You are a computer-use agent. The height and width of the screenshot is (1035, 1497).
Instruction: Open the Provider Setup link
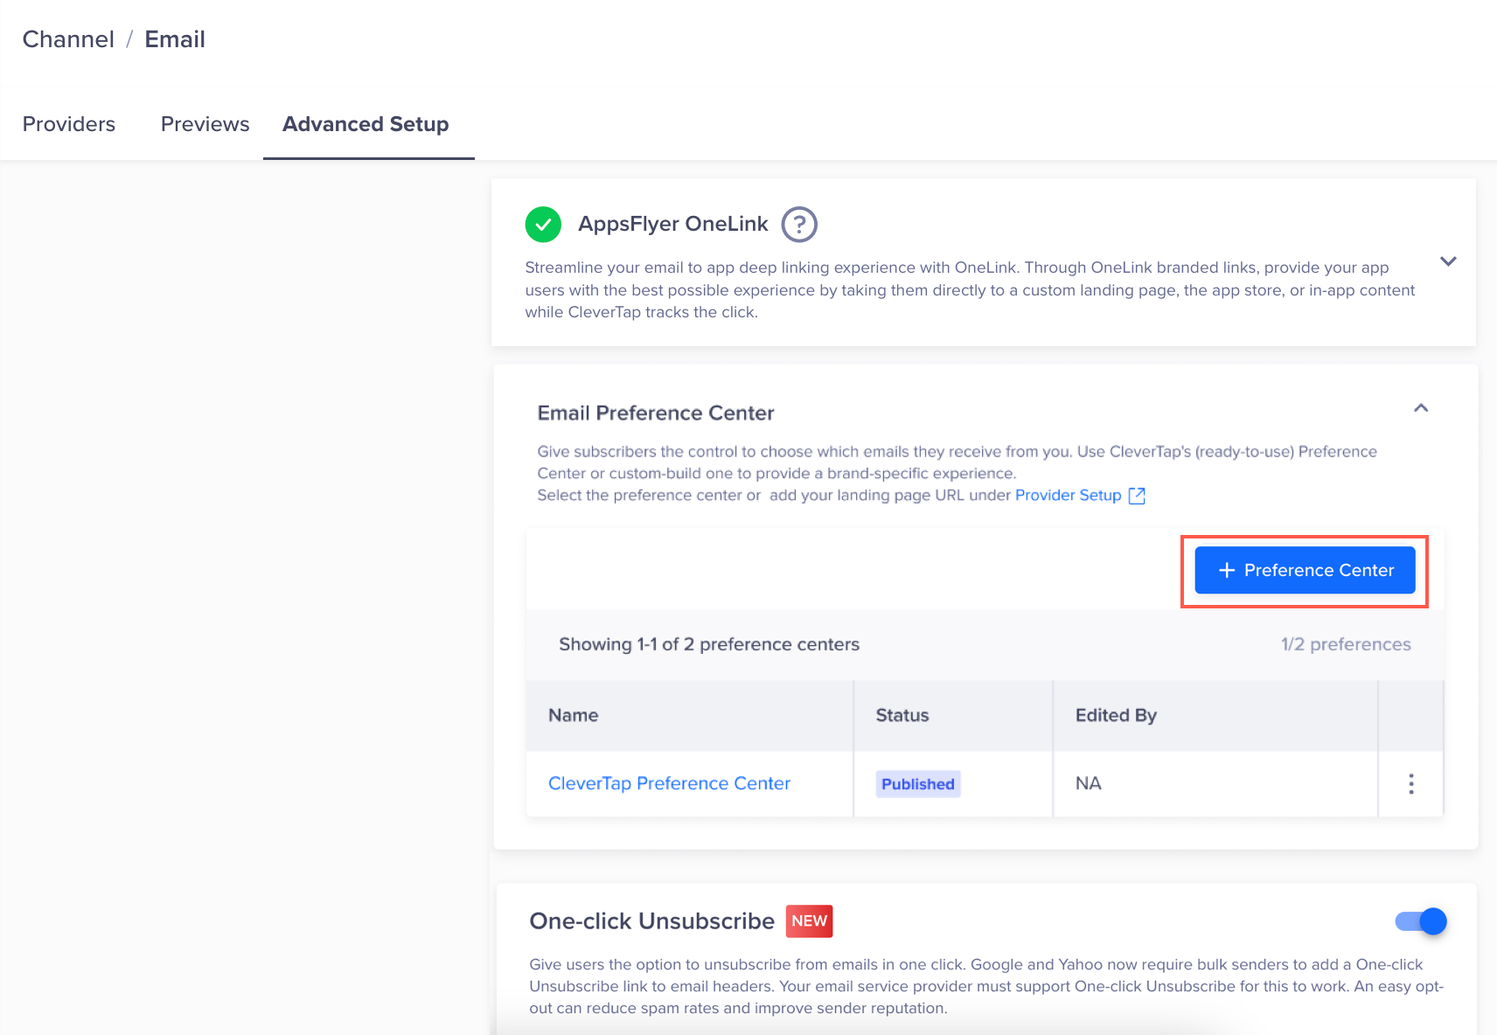(1068, 496)
